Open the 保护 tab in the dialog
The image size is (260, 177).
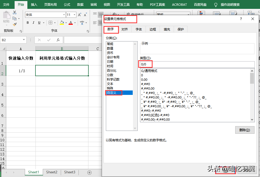coord(180,29)
